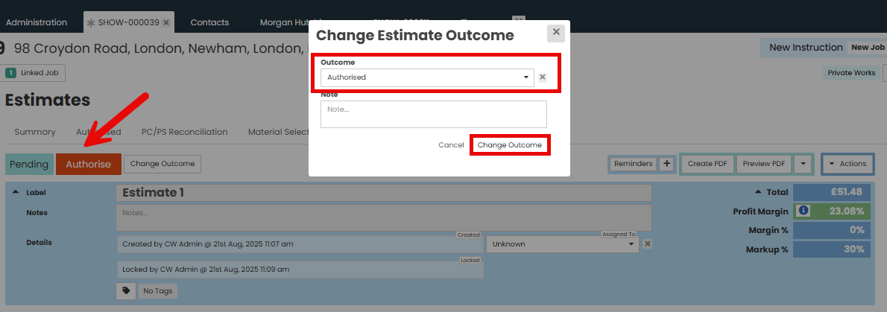Screen dimensions: 887x312
Task: Click the orange Authorise button
Action: [x=88, y=164]
